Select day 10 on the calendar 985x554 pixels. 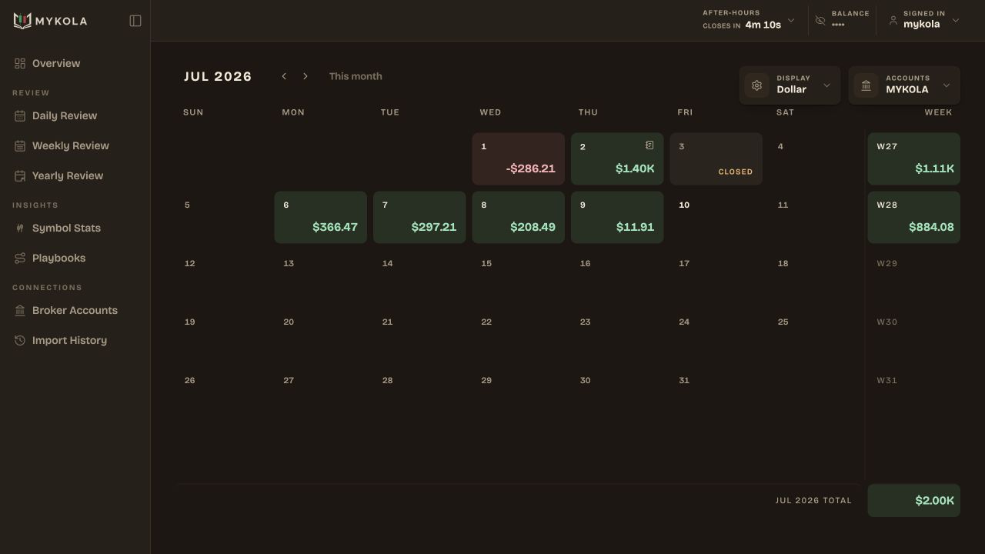pyautogui.click(x=684, y=205)
